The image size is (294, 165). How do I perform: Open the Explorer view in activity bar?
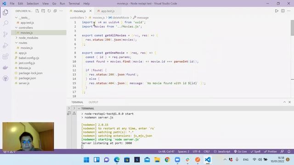pos(6,12)
